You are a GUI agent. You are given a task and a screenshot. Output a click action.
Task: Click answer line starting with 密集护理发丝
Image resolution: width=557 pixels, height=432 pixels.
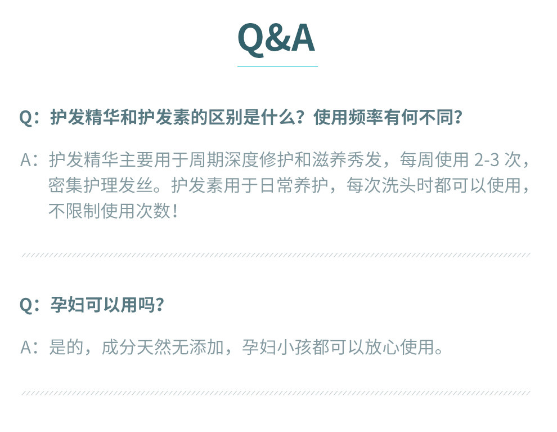click(x=107, y=186)
